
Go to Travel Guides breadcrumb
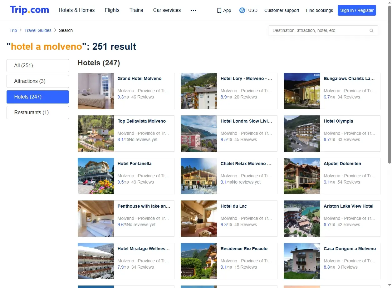[38, 30]
